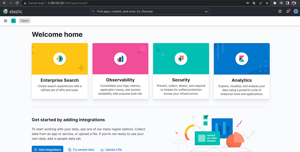Click the global search field
This screenshot has width=300, height=152.
pyautogui.click(x=150, y=11)
